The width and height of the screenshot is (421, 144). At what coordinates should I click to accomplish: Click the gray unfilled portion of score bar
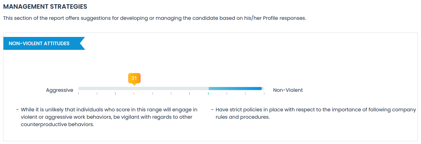143,89
